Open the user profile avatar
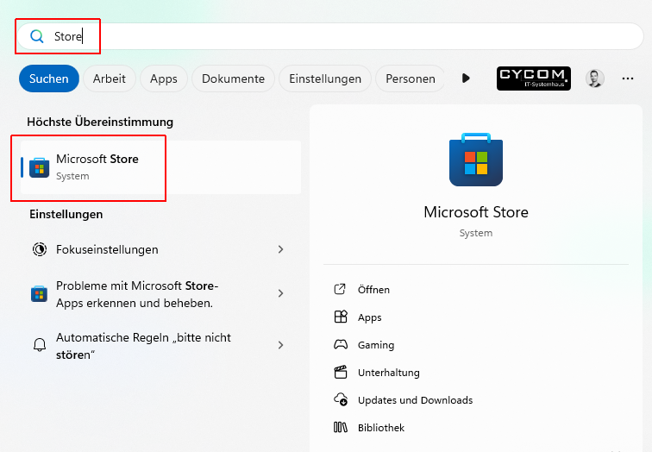The height and width of the screenshot is (452, 652). click(595, 78)
